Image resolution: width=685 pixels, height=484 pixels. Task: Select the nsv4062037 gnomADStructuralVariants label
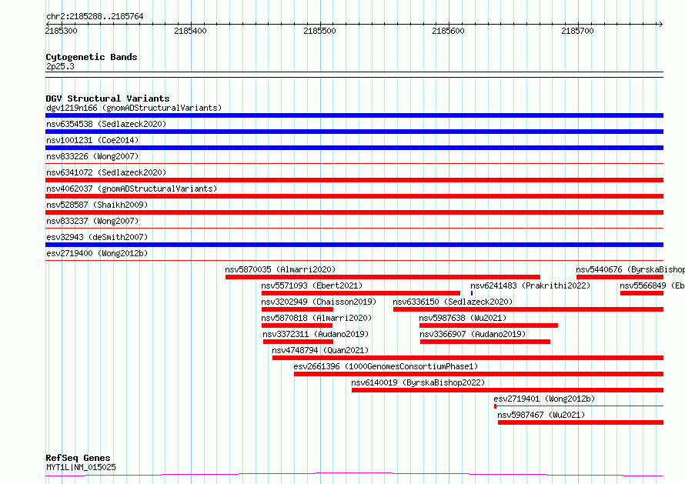coord(132,189)
